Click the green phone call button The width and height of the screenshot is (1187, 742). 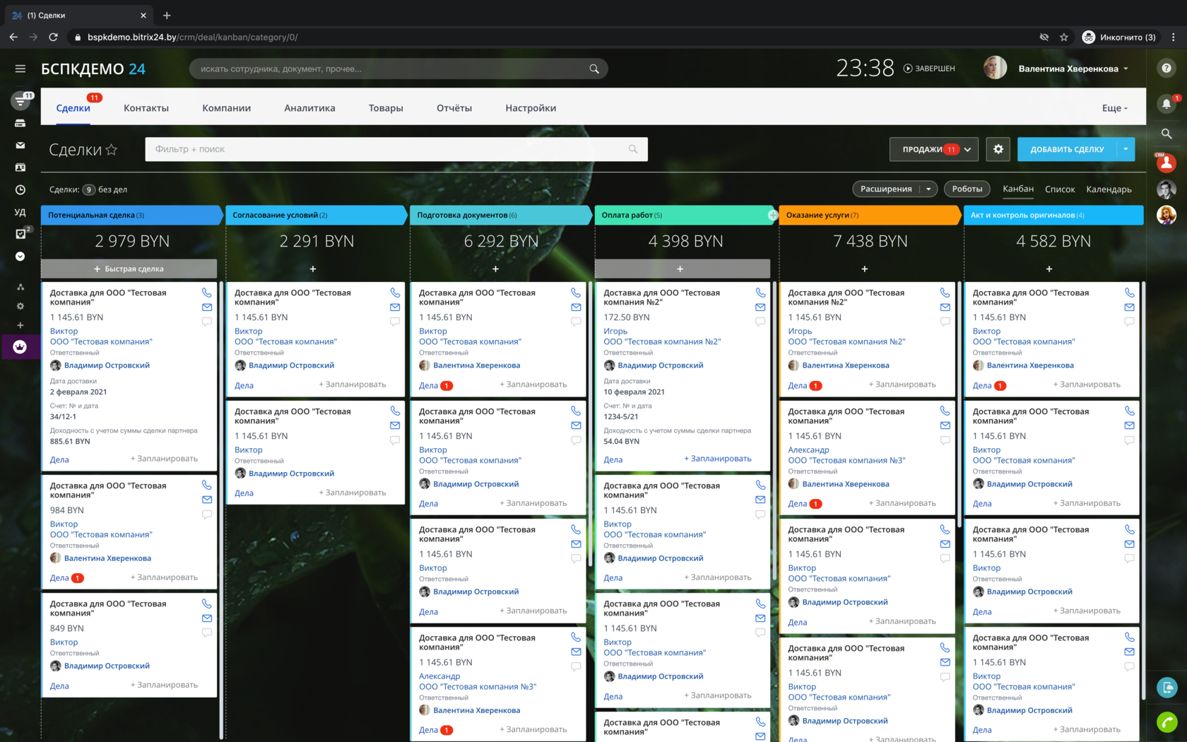click(1167, 722)
